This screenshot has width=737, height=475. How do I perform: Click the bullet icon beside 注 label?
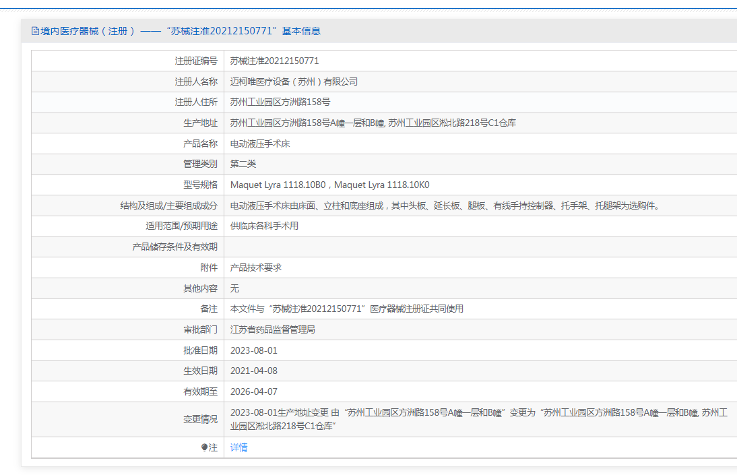click(x=205, y=447)
